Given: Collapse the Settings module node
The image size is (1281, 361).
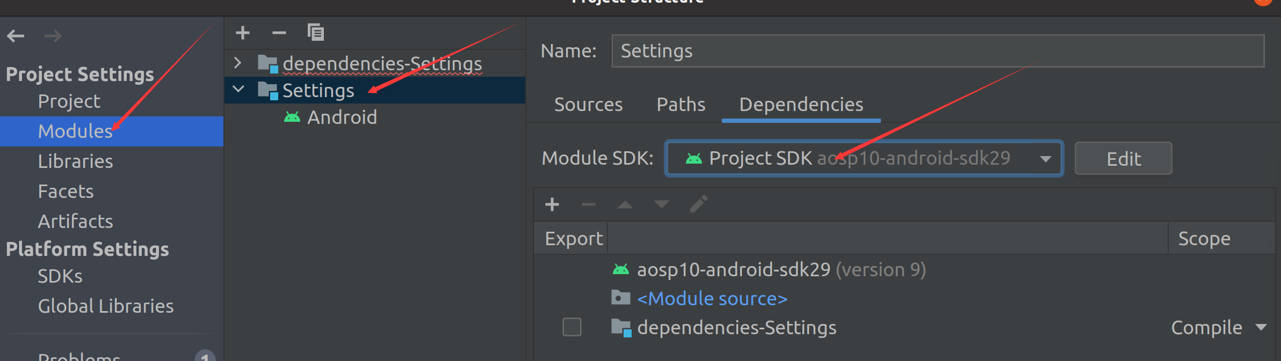Looking at the screenshot, I should click(238, 90).
